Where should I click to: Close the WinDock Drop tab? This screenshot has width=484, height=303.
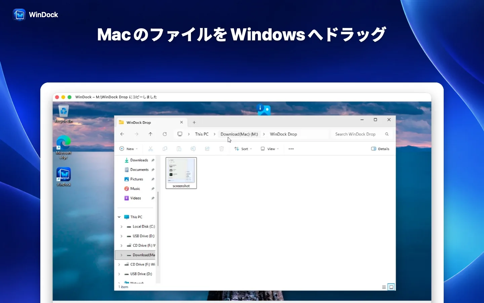182,122
